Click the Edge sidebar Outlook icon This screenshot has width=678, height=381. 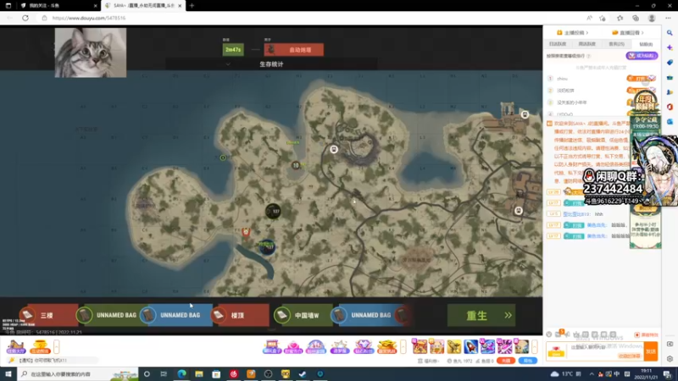point(670,122)
